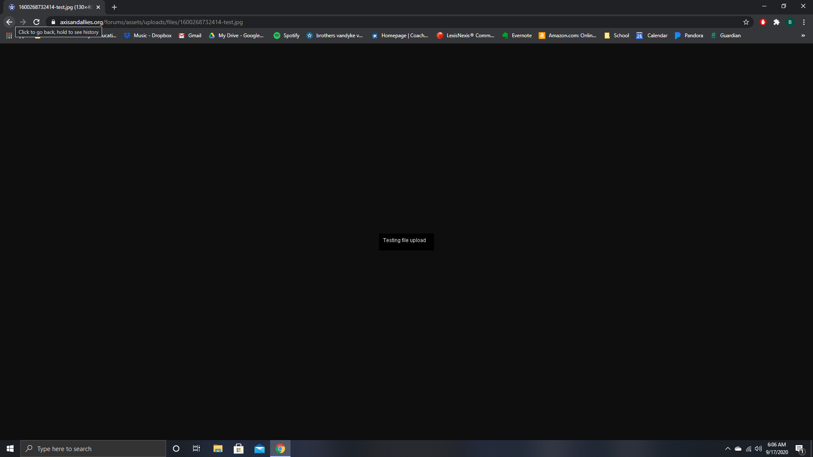Viewport: 813px width, 457px height.
Task: Open the Gmail bookmark
Action: coord(190,36)
